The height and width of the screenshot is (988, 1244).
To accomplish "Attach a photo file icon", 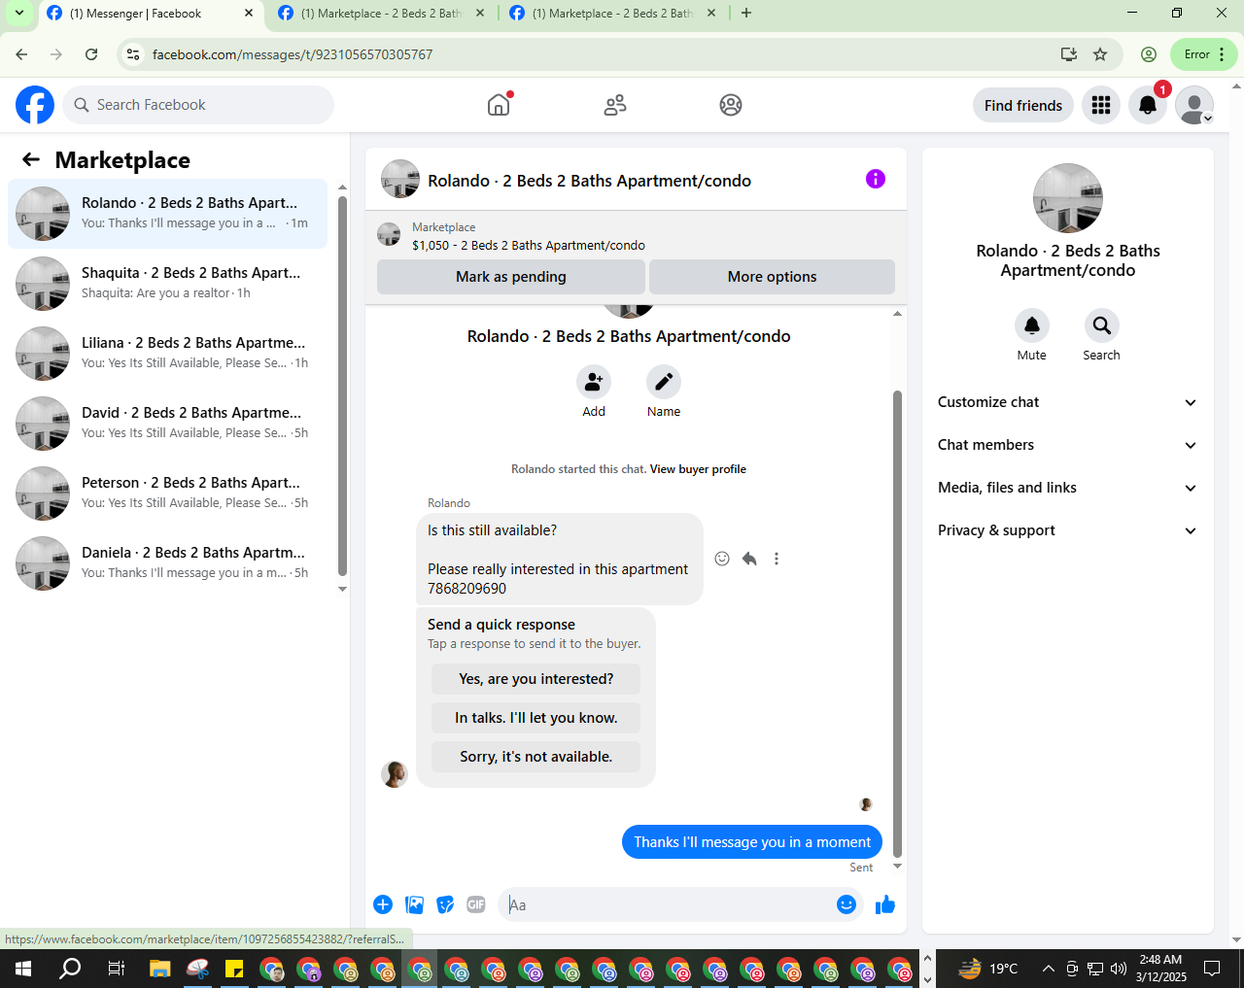I will coord(415,904).
